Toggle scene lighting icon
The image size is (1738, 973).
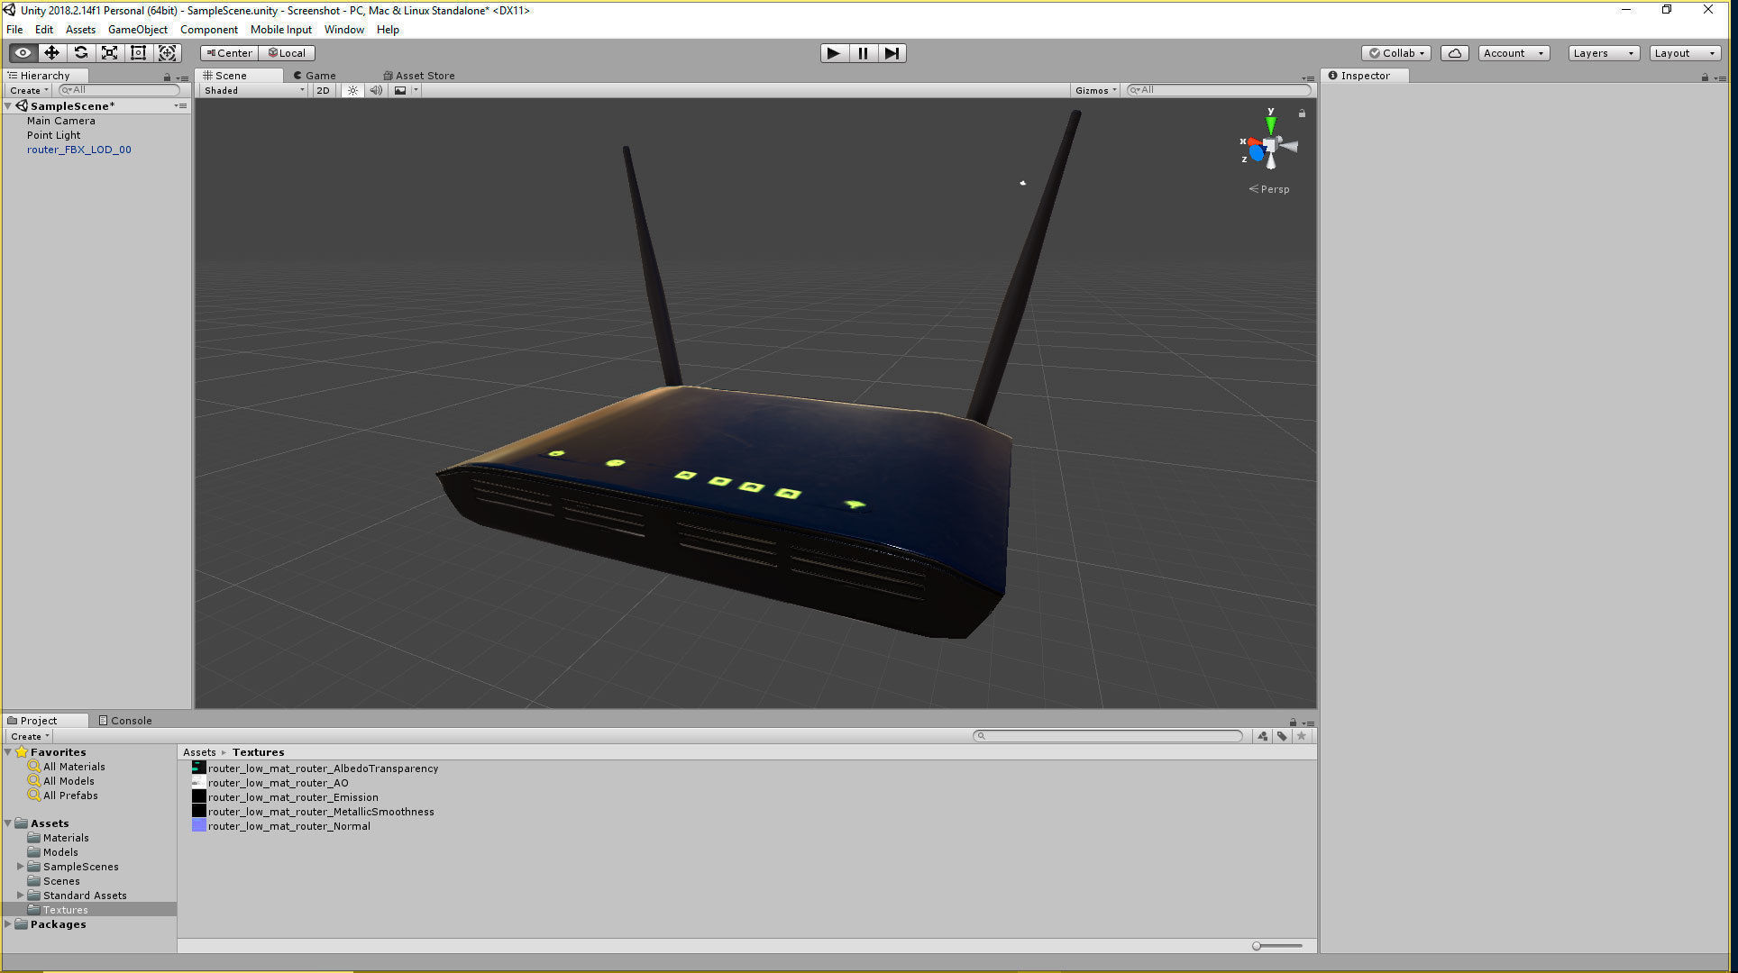click(352, 90)
